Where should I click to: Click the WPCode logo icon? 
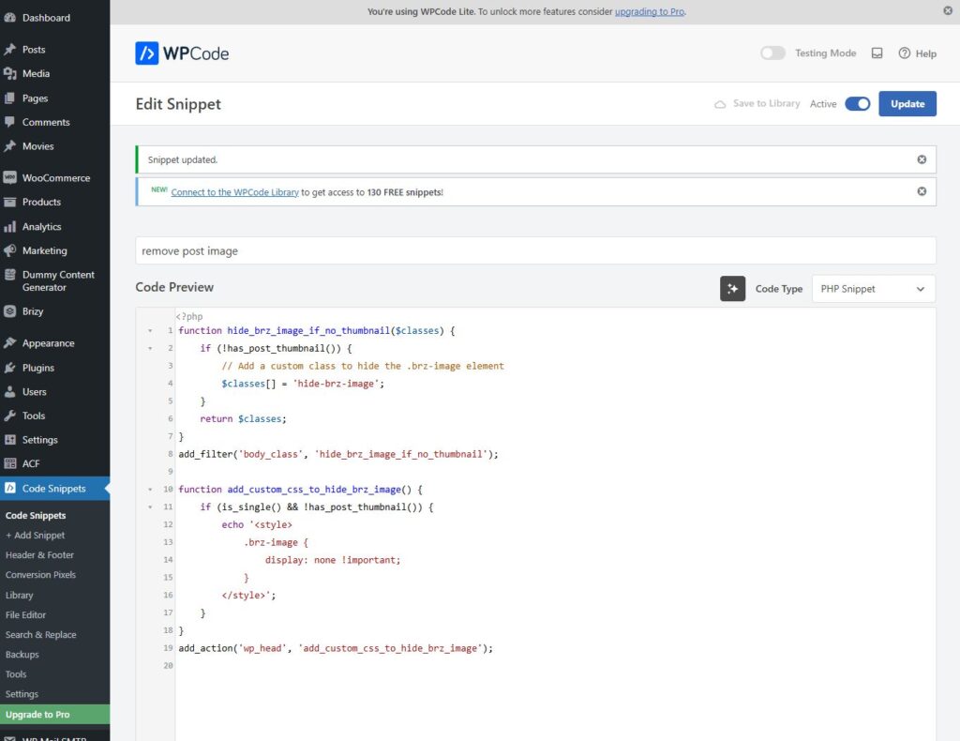(147, 53)
